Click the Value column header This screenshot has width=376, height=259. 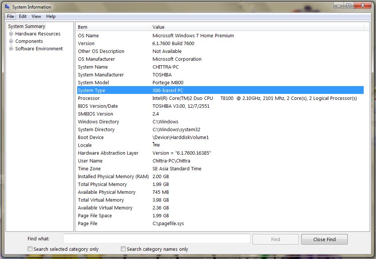point(257,27)
